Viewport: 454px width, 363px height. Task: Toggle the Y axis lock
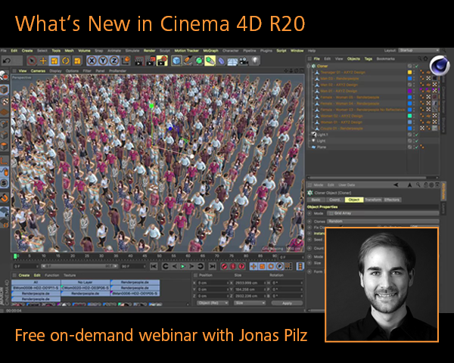[103, 60]
